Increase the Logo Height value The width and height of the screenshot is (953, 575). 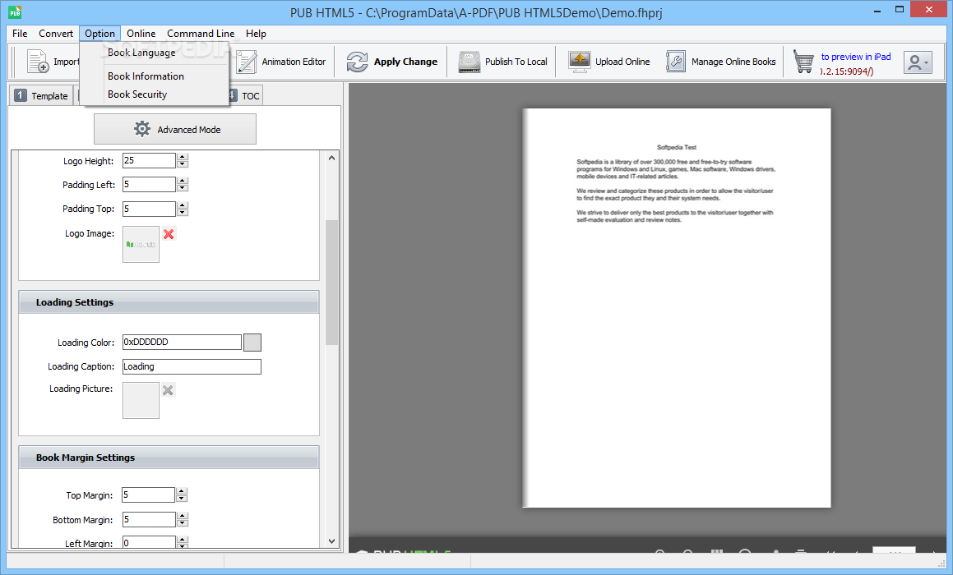click(183, 157)
